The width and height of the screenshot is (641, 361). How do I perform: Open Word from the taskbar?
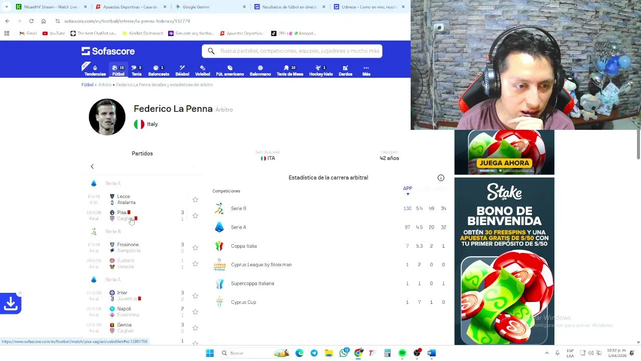click(432, 353)
